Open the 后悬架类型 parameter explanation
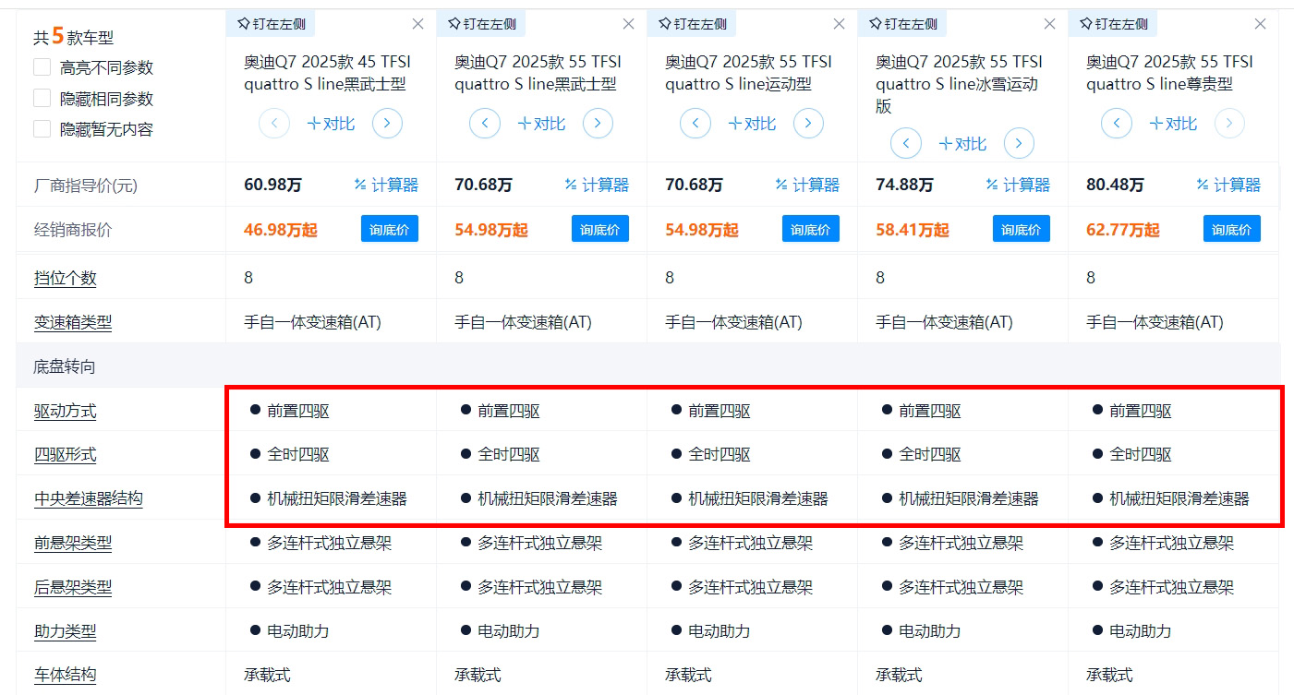Viewport: 1294px width, 695px height. 73,587
